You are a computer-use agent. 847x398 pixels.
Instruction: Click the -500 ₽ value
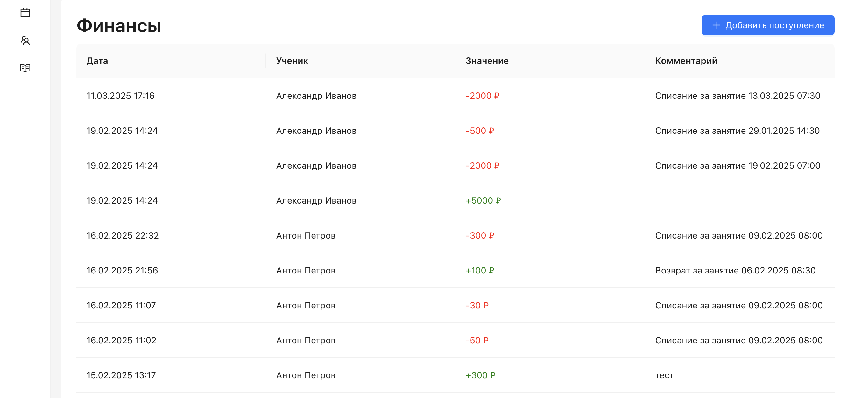click(x=480, y=131)
